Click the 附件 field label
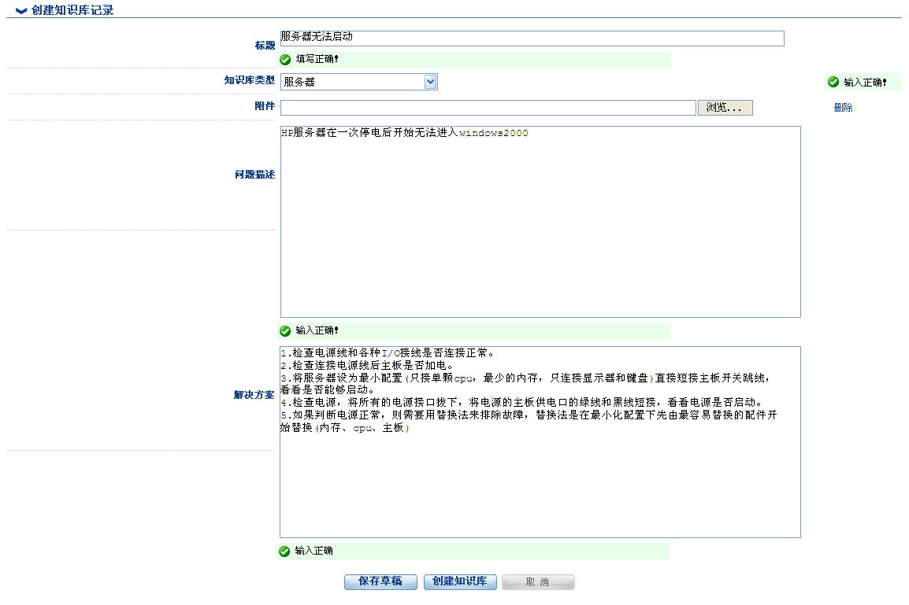This screenshot has height=605, width=909. (x=265, y=106)
